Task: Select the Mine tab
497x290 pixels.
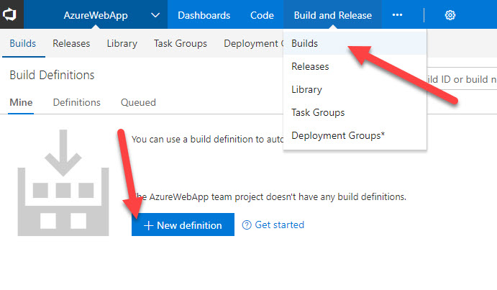Action: (x=21, y=102)
